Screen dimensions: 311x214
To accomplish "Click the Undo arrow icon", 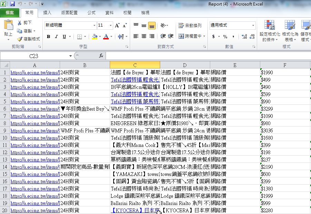I will pyautogui.click(x=20, y=4).
